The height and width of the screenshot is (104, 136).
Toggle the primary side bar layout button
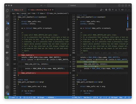(x=119, y=5)
